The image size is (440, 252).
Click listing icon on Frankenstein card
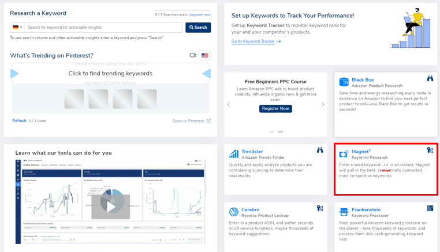(430, 208)
